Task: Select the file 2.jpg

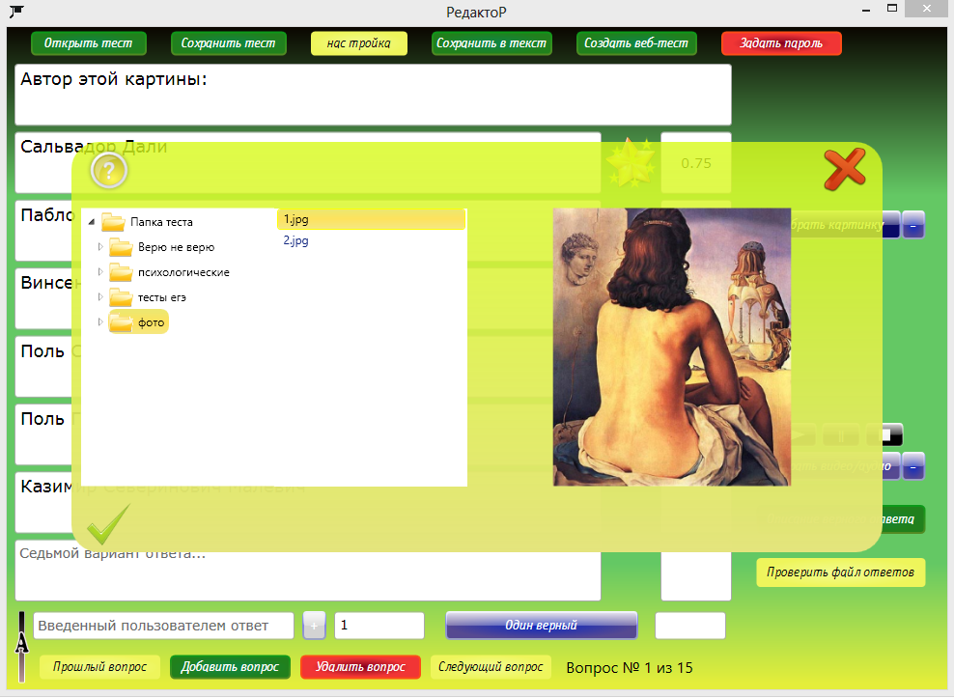Action: pyautogui.click(x=295, y=240)
